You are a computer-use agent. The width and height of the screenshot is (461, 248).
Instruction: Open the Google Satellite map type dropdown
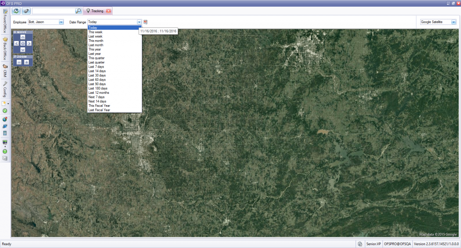click(453, 22)
